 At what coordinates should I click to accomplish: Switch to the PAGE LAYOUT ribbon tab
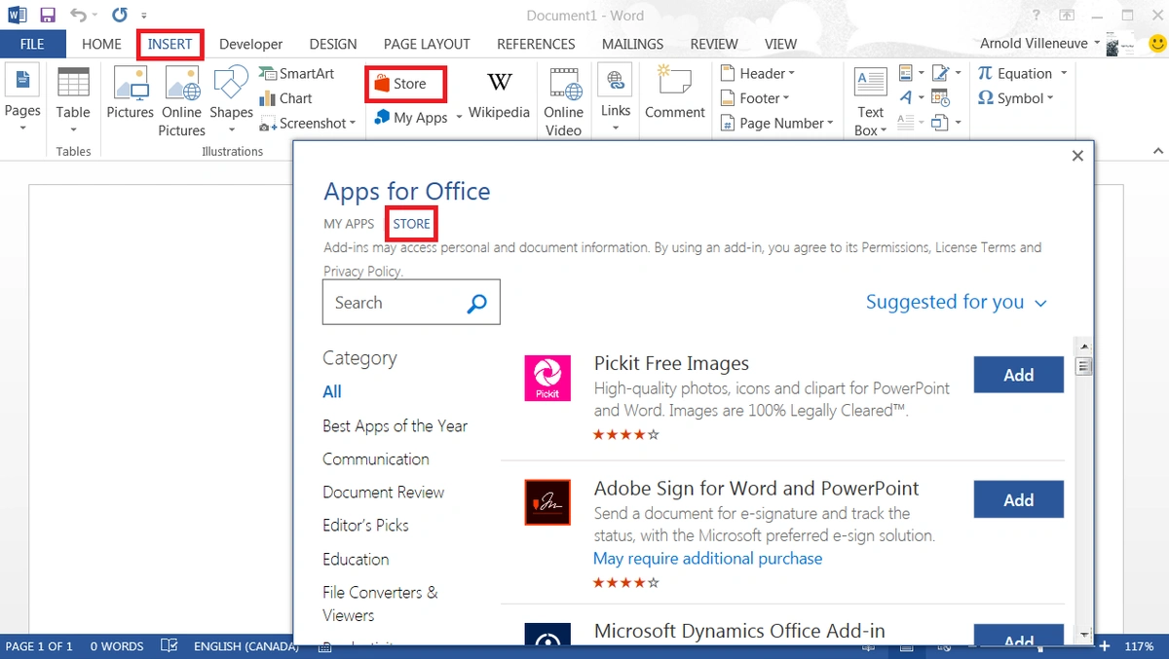point(427,44)
